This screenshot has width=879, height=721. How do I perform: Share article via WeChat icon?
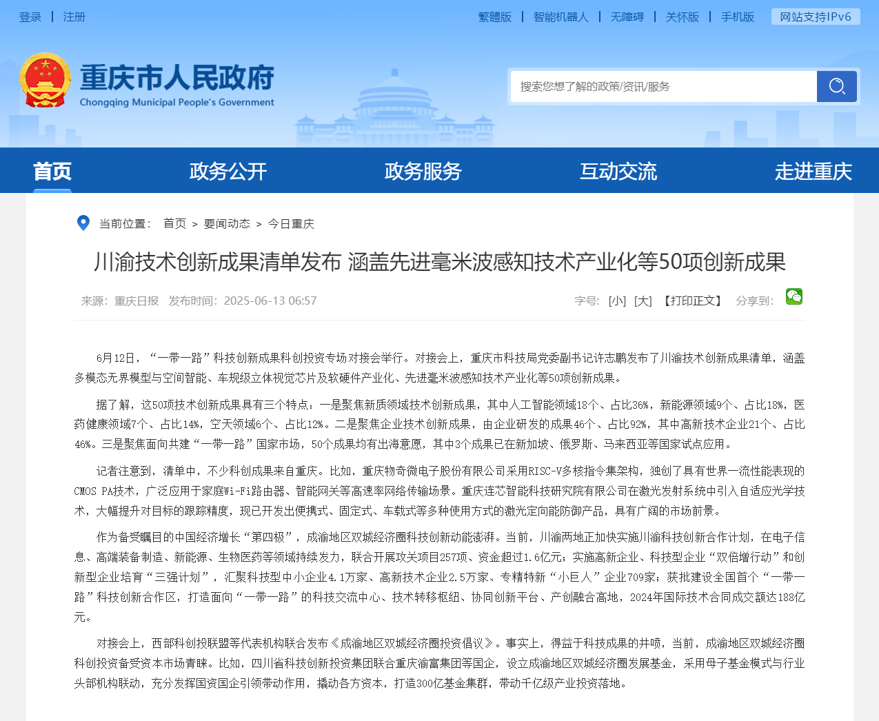(794, 296)
